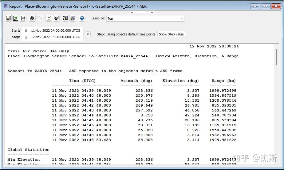This screenshot has height=170, width=284.
Task: Print the AER report
Action: point(23,18)
